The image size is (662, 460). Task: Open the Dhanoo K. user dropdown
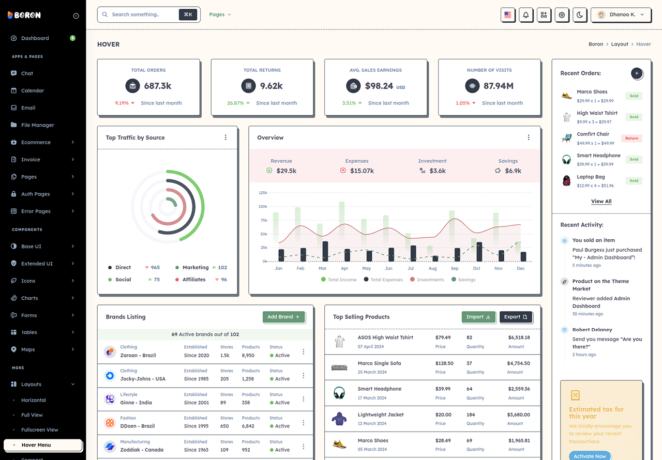coord(621,15)
